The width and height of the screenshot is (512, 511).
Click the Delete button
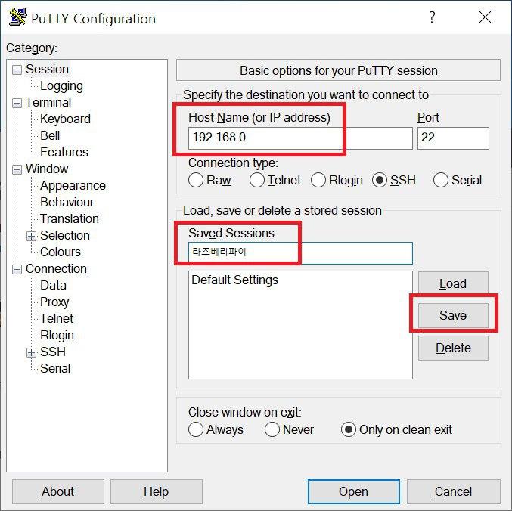453,348
